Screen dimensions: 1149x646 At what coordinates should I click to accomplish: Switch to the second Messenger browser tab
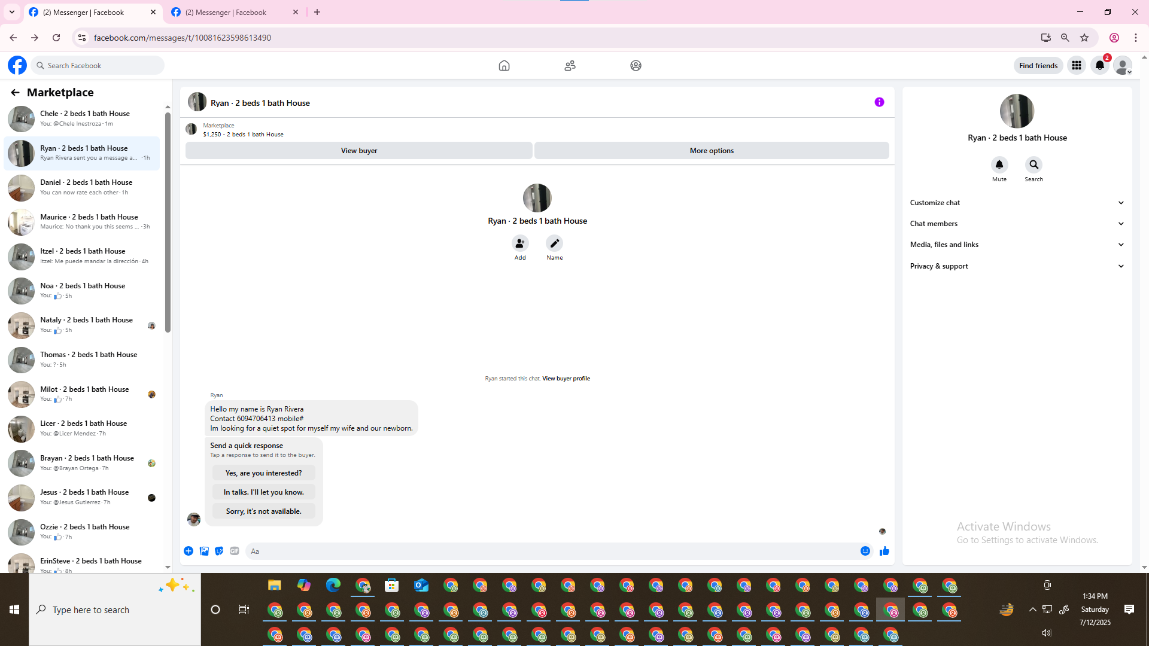point(226,12)
